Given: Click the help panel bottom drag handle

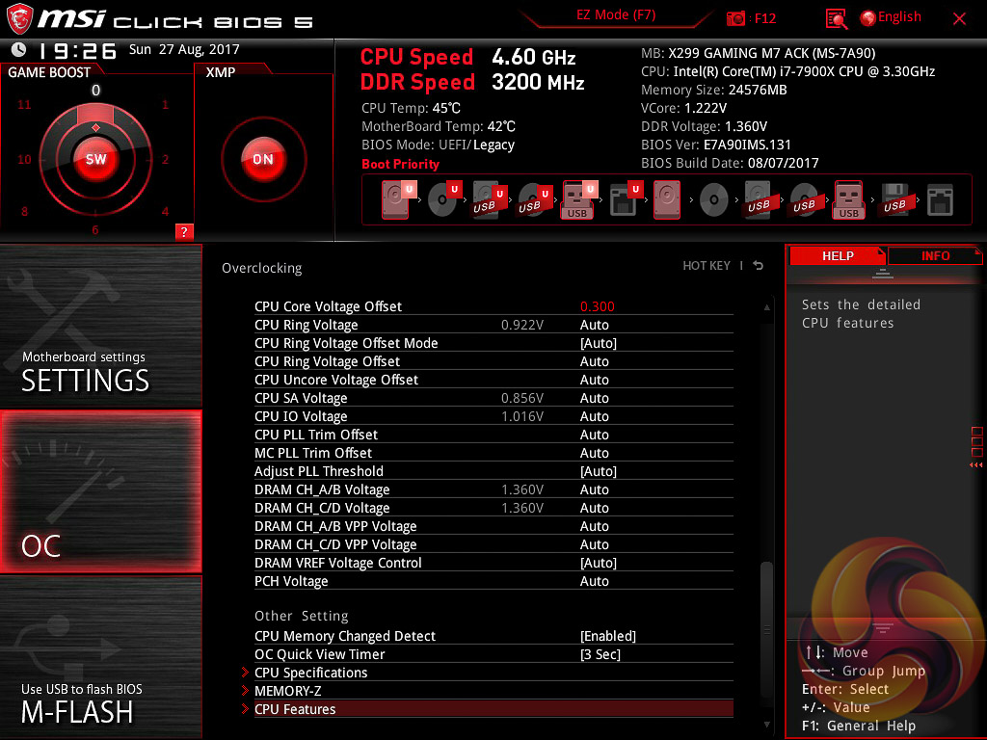Looking at the screenshot, I should [883, 628].
